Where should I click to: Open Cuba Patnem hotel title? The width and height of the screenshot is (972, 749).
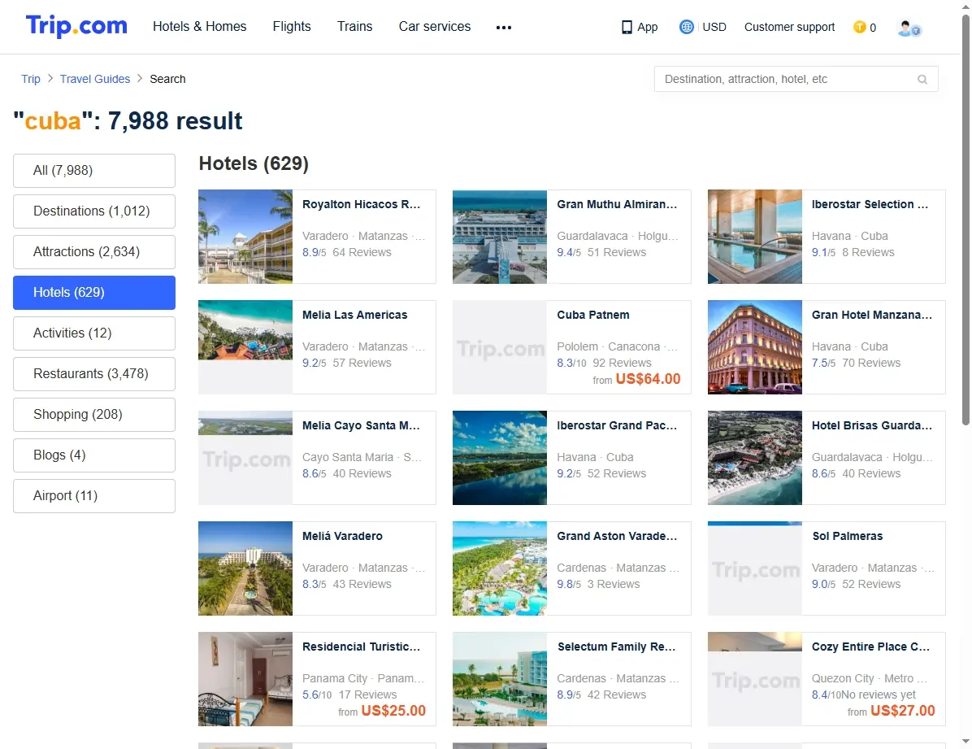pyautogui.click(x=593, y=315)
